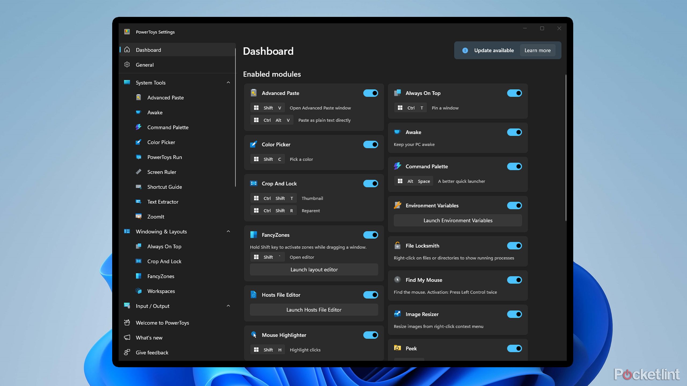Open Welcome to PowerToys page
This screenshot has height=386, width=687.
[x=177, y=323]
